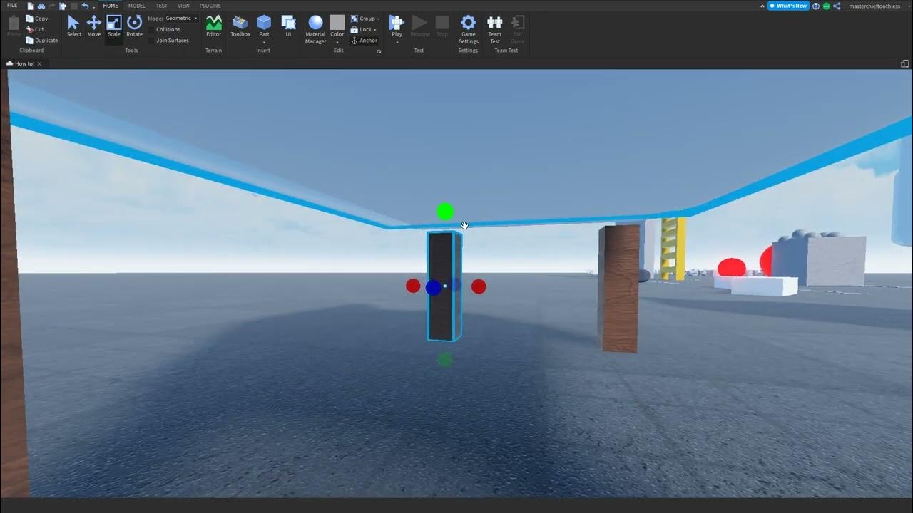The image size is (913, 513).
Task: Open the help question mark icon
Action: tap(816, 6)
